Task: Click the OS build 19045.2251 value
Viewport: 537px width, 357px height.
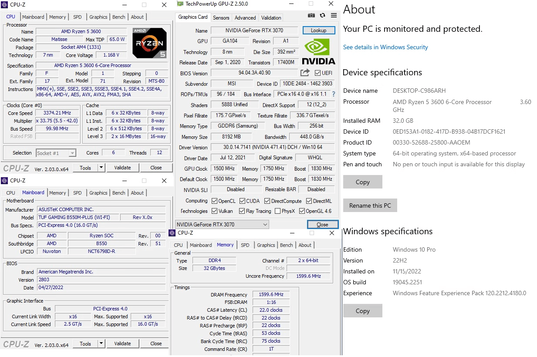Action: point(407,282)
